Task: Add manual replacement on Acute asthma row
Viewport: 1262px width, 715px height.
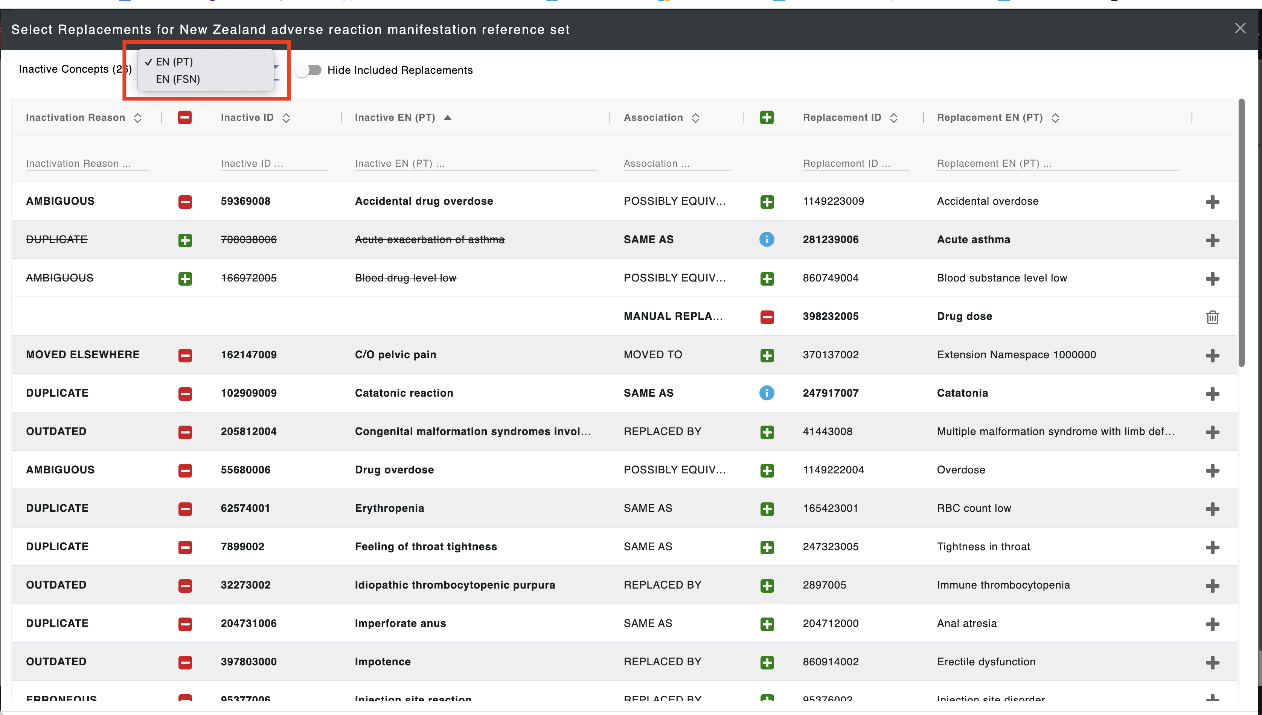Action: coord(1212,240)
